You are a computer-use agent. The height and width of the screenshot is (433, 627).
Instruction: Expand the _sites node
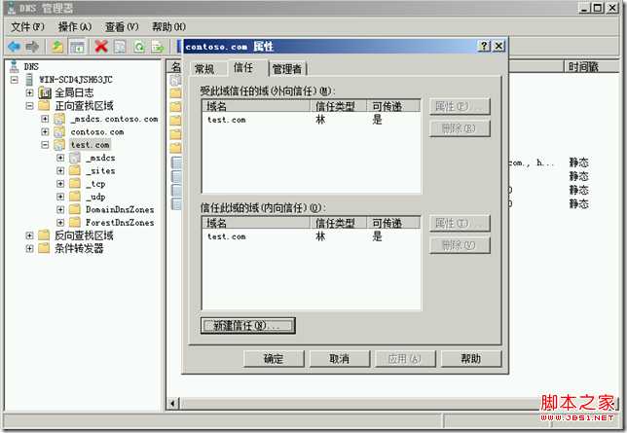[60, 170]
